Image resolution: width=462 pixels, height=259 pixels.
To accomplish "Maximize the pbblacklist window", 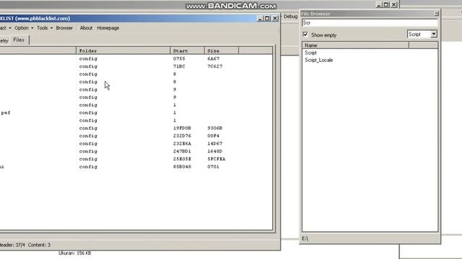I will point(267,19).
